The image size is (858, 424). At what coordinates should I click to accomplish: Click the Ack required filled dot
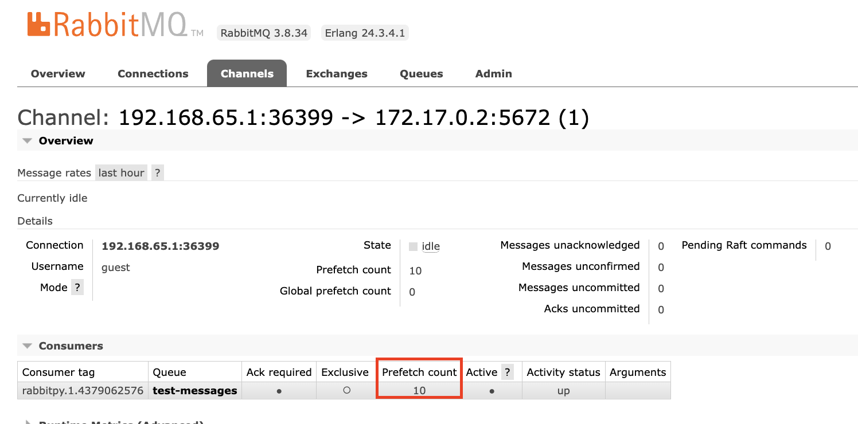(279, 391)
